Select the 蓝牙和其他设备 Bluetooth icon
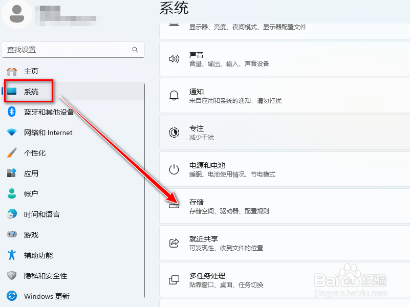 [x=13, y=112]
